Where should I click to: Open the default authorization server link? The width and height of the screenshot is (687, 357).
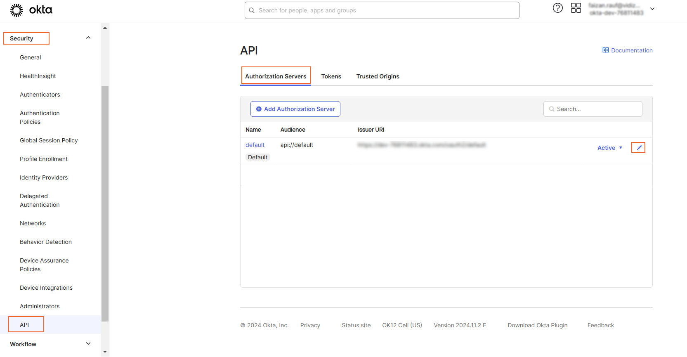click(x=255, y=145)
